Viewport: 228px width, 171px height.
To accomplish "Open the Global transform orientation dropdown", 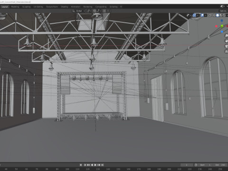I will pos(79,11).
